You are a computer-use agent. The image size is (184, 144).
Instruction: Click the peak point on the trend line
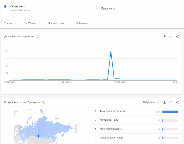111,51
